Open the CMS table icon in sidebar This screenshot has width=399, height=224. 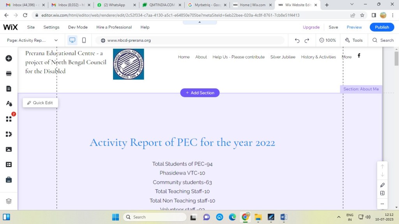pos(9,164)
